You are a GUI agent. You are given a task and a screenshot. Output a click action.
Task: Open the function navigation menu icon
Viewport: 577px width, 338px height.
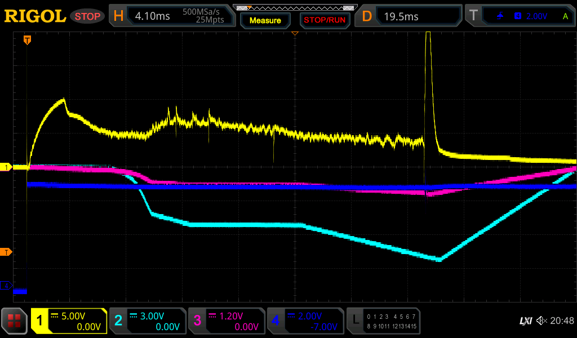coord(14,321)
